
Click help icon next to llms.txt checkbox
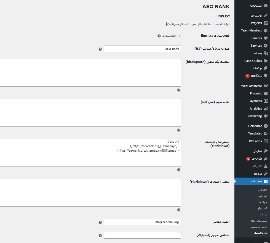coord(159,36)
